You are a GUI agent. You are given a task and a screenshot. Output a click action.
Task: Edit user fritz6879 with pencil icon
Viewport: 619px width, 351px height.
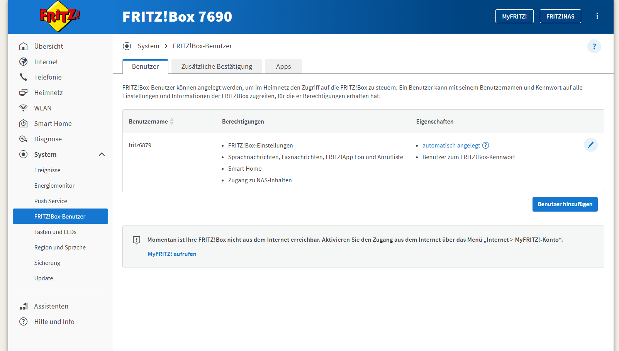click(x=590, y=145)
